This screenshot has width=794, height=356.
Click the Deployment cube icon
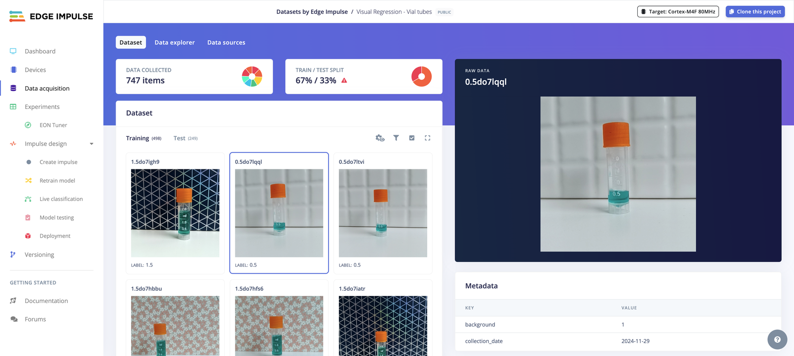point(28,236)
